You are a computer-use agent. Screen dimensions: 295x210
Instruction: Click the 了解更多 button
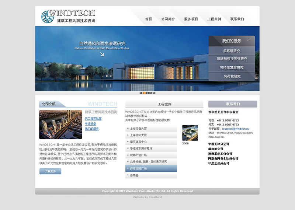pos(50,171)
